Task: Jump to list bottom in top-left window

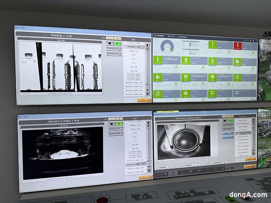Action: coord(147,94)
